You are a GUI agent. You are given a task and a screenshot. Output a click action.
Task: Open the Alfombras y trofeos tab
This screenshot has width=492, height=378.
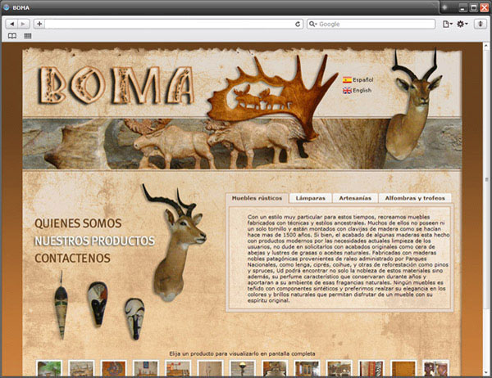[415, 198]
